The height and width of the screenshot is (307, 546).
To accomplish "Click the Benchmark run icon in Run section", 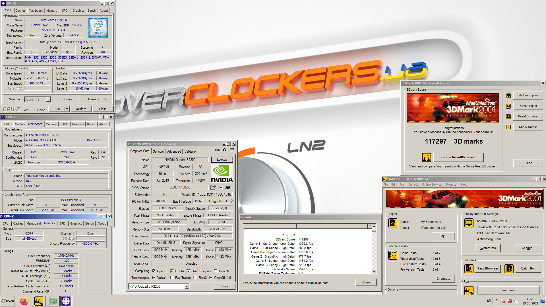I will point(469,290).
